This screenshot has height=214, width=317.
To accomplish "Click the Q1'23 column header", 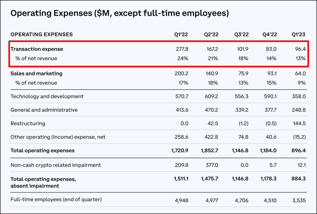I will click(298, 34).
